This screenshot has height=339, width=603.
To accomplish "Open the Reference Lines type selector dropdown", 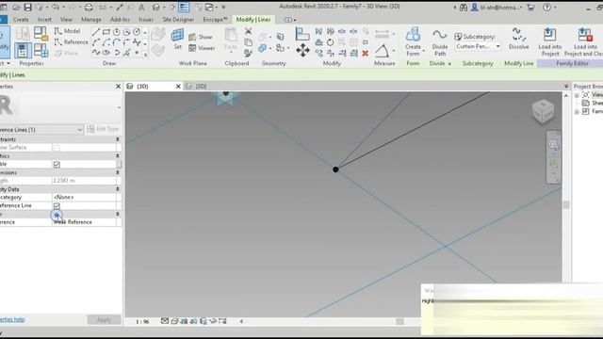I will (x=79, y=130).
